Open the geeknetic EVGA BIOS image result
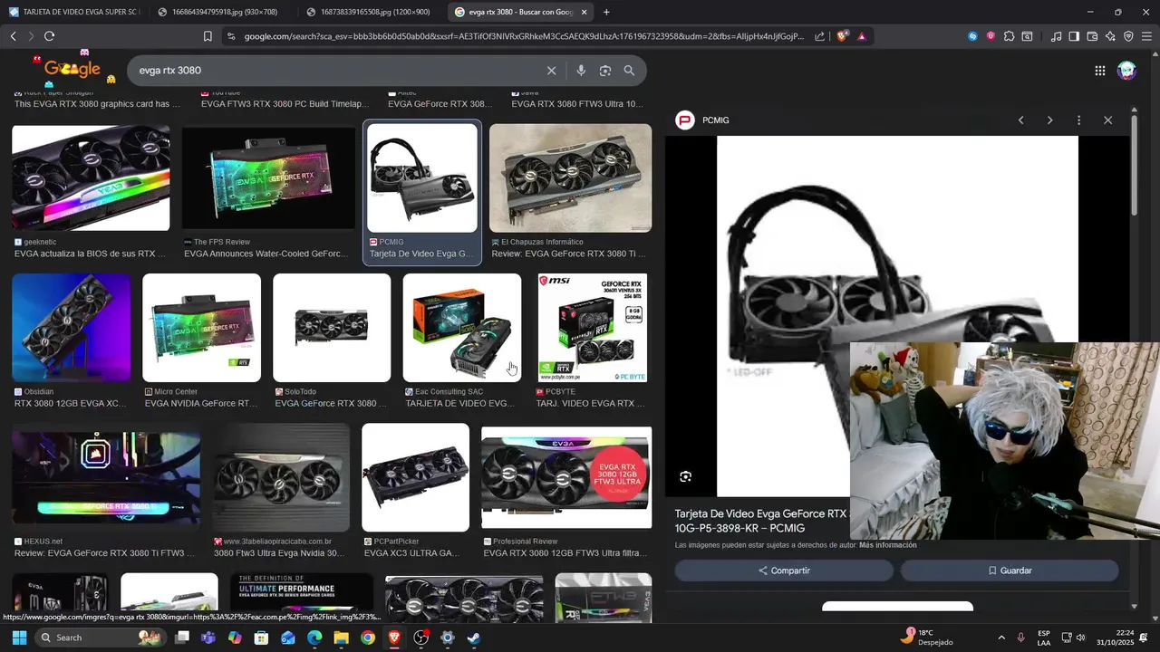Image resolution: width=1160 pixels, height=652 pixels. click(x=91, y=178)
